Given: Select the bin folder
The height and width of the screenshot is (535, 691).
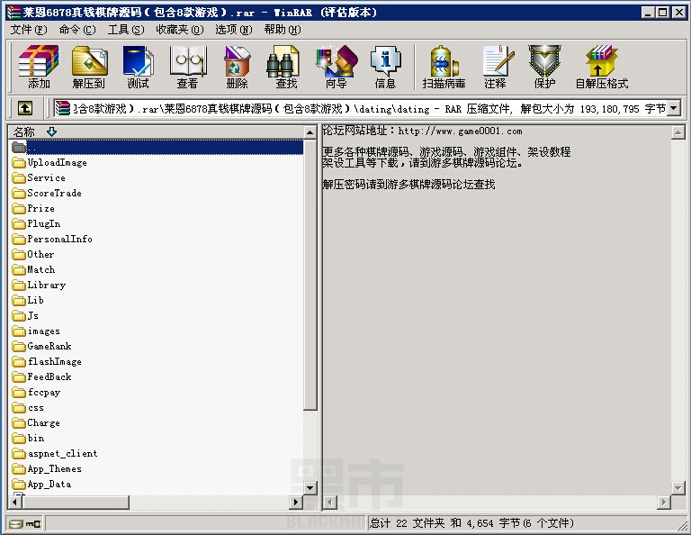Looking at the screenshot, I should pyautogui.click(x=28, y=438).
